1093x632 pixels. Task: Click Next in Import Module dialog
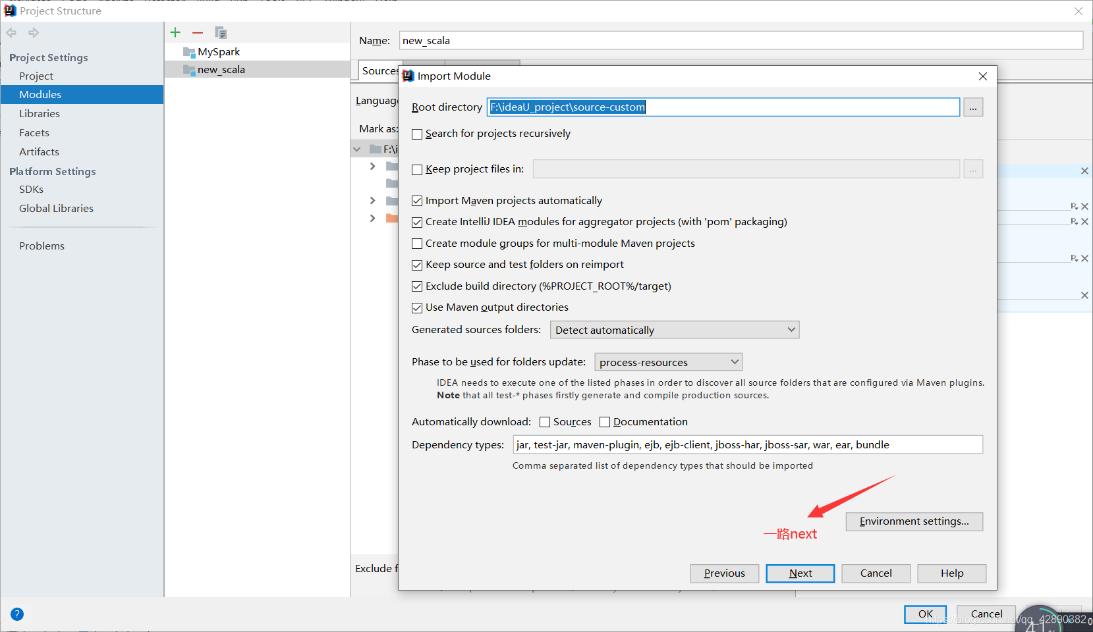click(800, 573)
